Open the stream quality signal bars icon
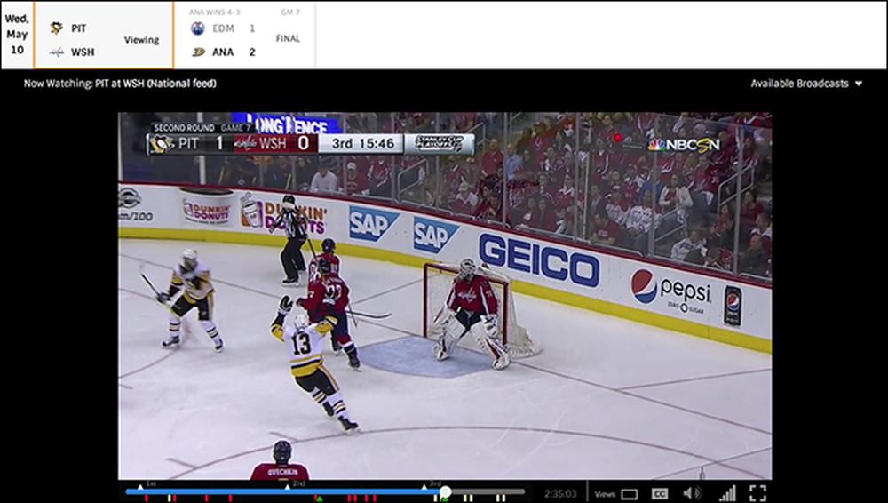 point(726,493)
